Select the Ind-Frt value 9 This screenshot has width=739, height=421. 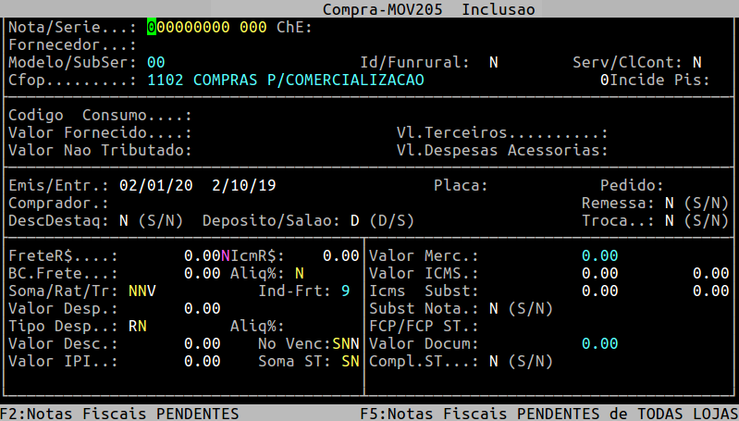[345, 291]
